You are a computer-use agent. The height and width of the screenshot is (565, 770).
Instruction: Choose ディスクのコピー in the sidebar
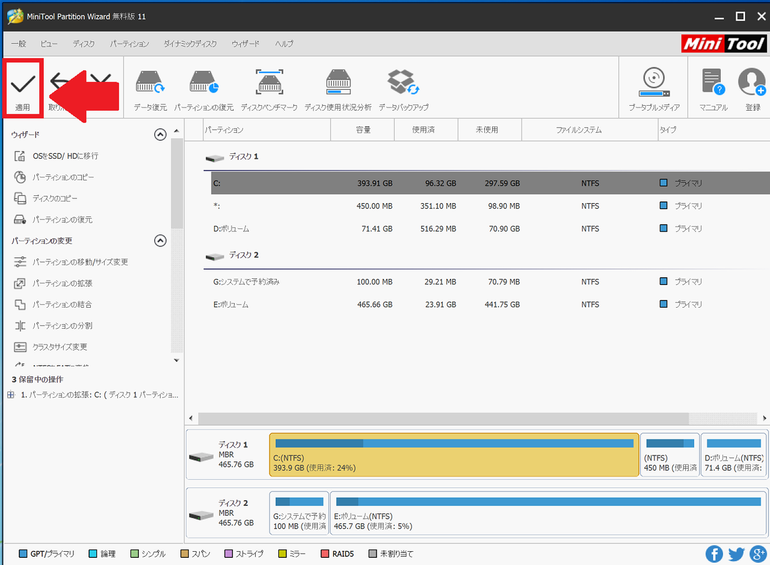tap(46, 198)
